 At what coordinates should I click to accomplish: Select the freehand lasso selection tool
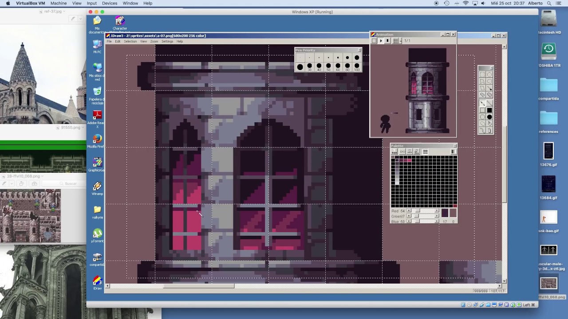pyautogui.click(x=489, y=82)
